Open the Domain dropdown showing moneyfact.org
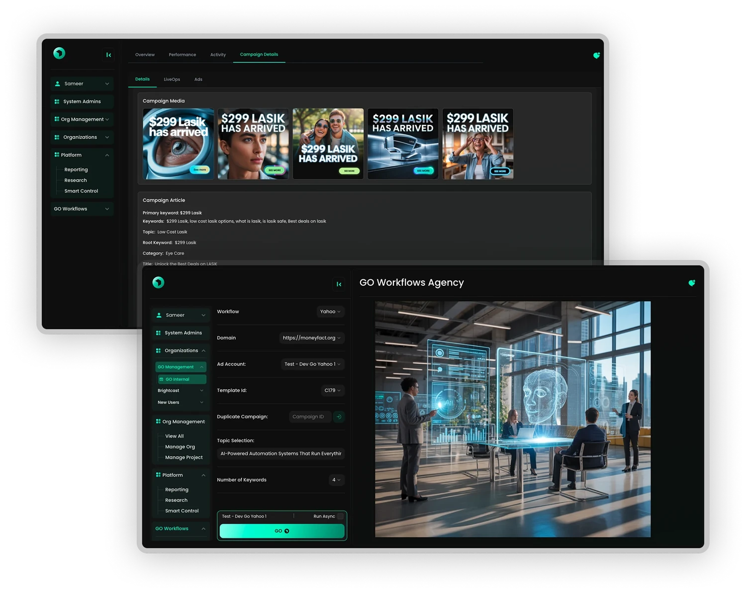Image resolution: width=746 pixels, height=593 pixels. pyautogui.click(x=312, y=338)
